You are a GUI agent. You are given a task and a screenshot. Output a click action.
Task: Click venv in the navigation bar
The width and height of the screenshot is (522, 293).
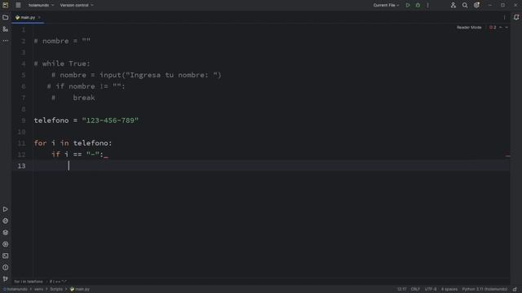click(x=38, y=290)
